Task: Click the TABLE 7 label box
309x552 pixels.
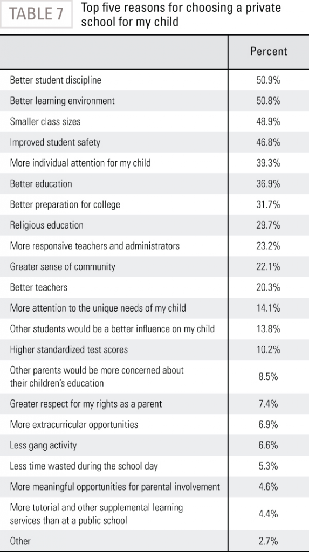Action: [36, 14]
